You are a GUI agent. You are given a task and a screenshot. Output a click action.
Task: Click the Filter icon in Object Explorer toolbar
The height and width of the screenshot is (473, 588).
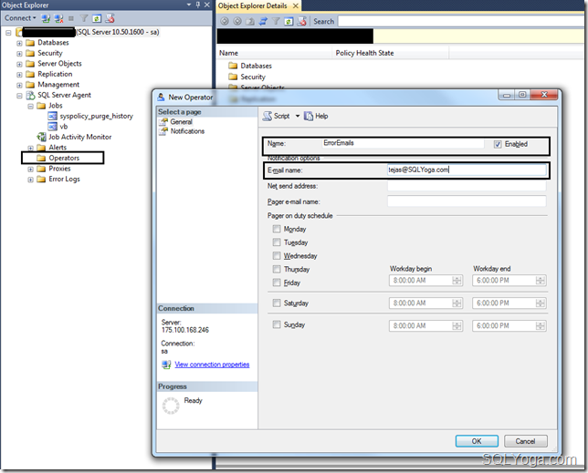point(84,18)
